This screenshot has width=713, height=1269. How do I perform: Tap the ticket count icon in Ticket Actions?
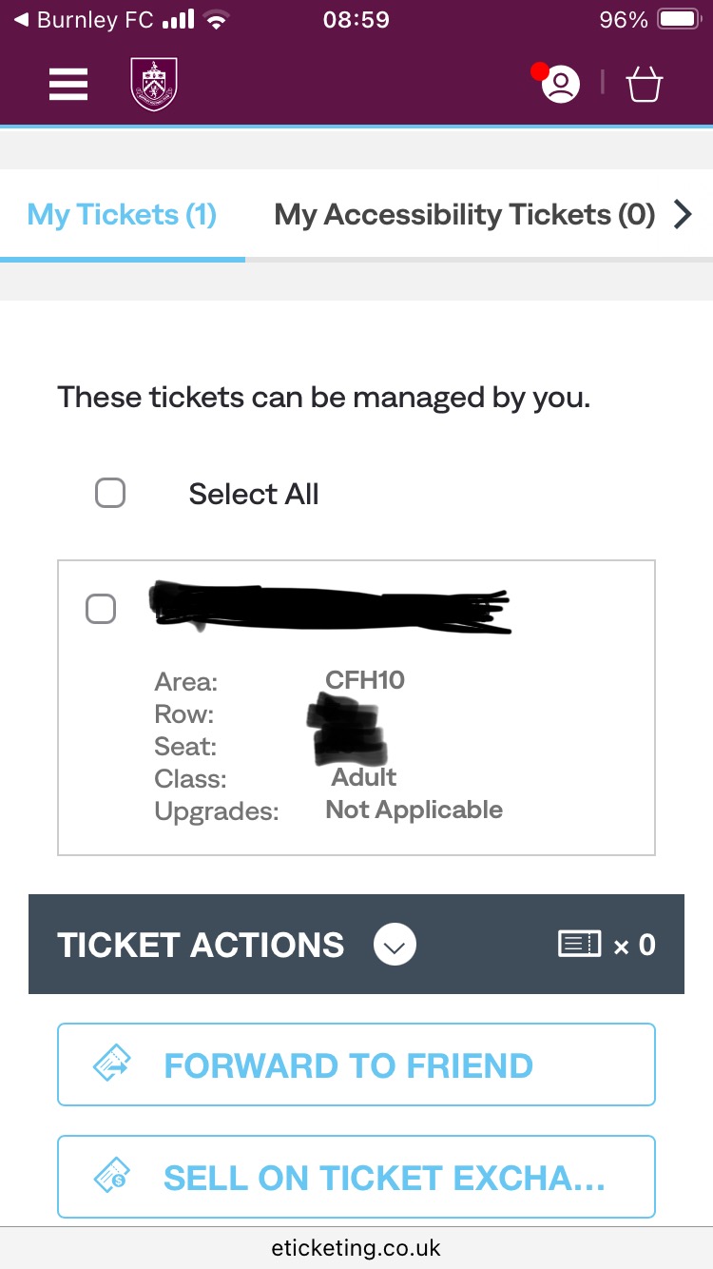[579, 944]
